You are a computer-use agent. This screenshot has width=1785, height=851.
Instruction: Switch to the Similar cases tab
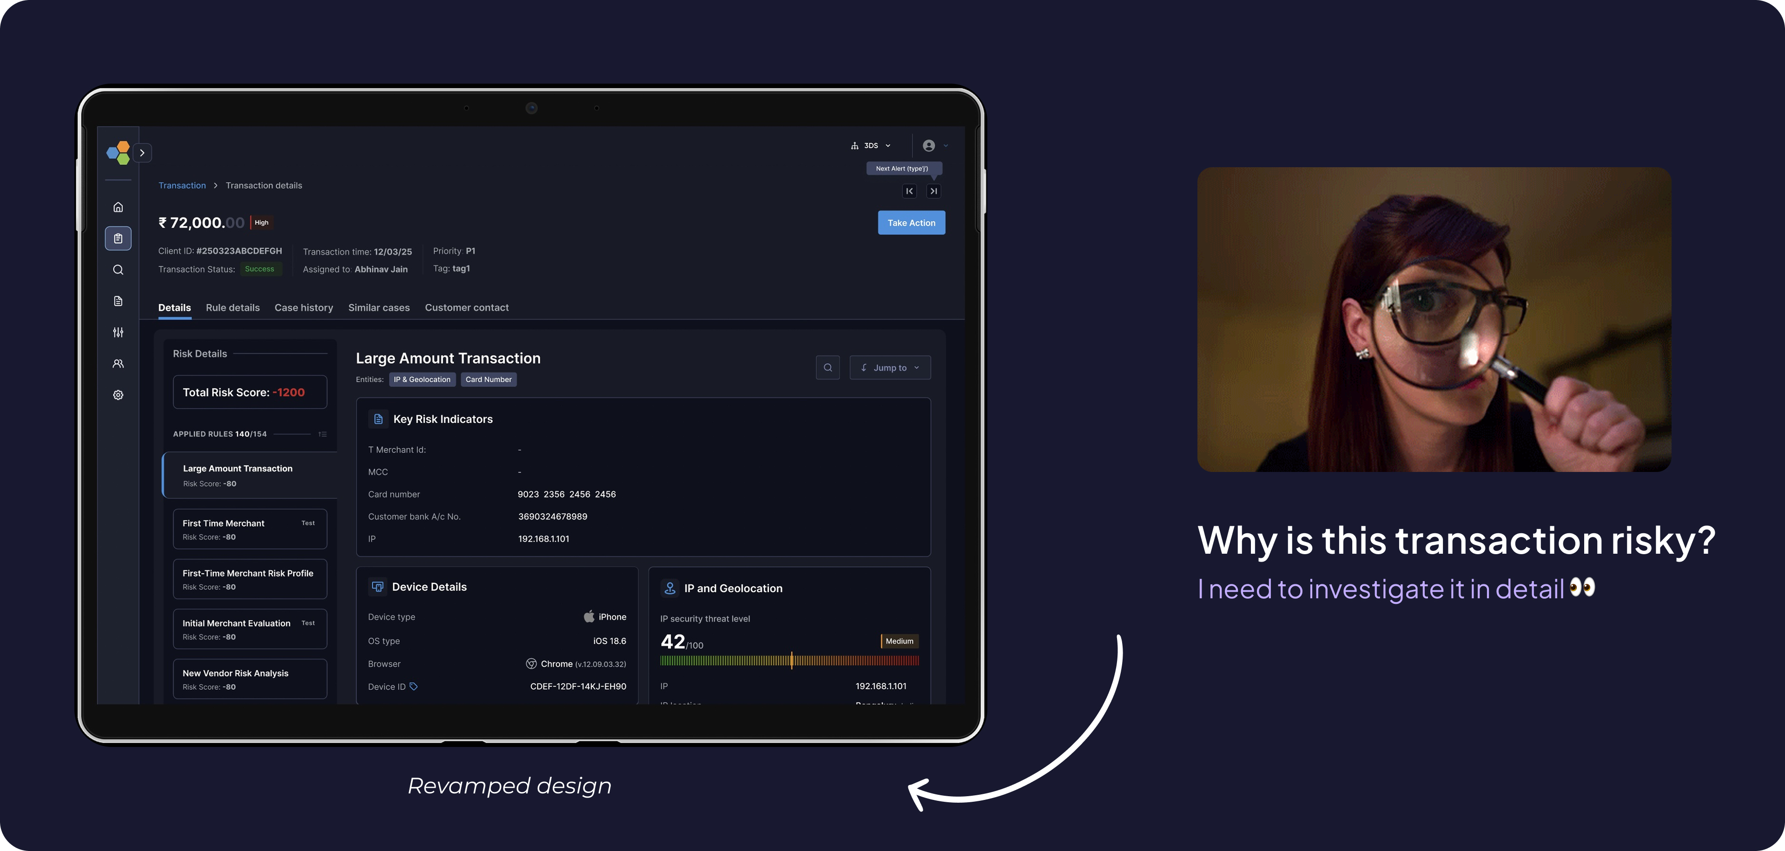pos(378,308)
